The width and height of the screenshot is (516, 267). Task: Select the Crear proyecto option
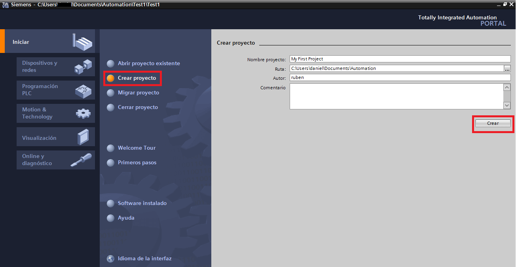tap(137, 78)
